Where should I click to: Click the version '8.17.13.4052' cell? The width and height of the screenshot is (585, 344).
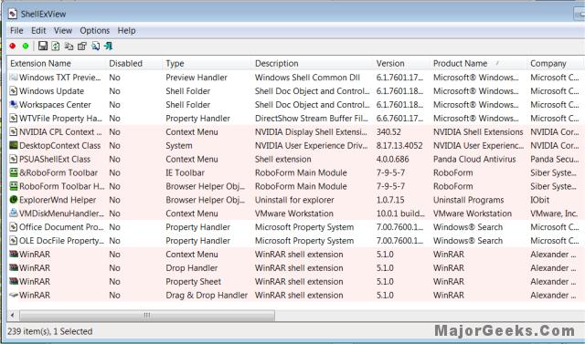coord(399,146)
